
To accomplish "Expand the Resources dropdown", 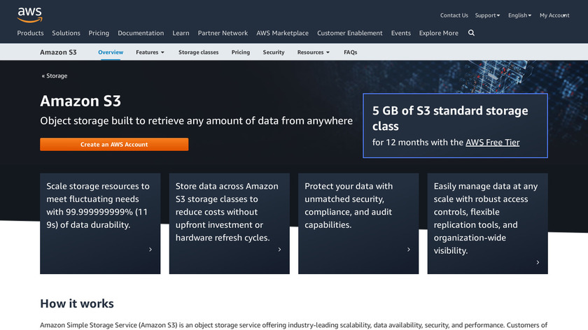I will [x=313, y=52].
